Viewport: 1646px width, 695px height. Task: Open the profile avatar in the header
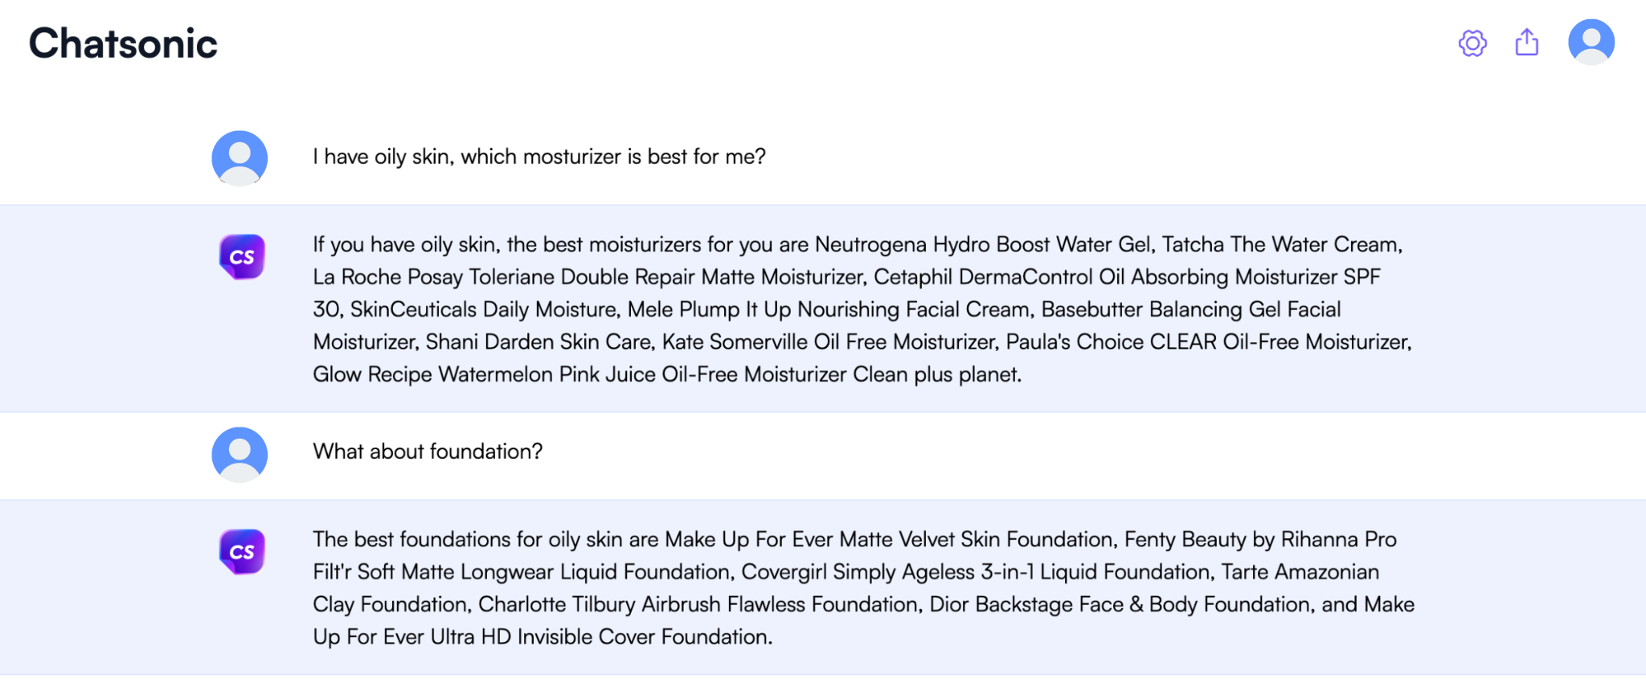(1591, 43)
